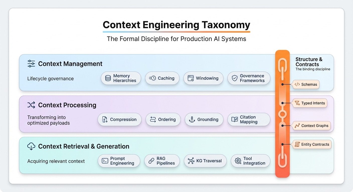Select the Windowing pill
Viewport: 353px width, 192px height.
coord(203,78)
